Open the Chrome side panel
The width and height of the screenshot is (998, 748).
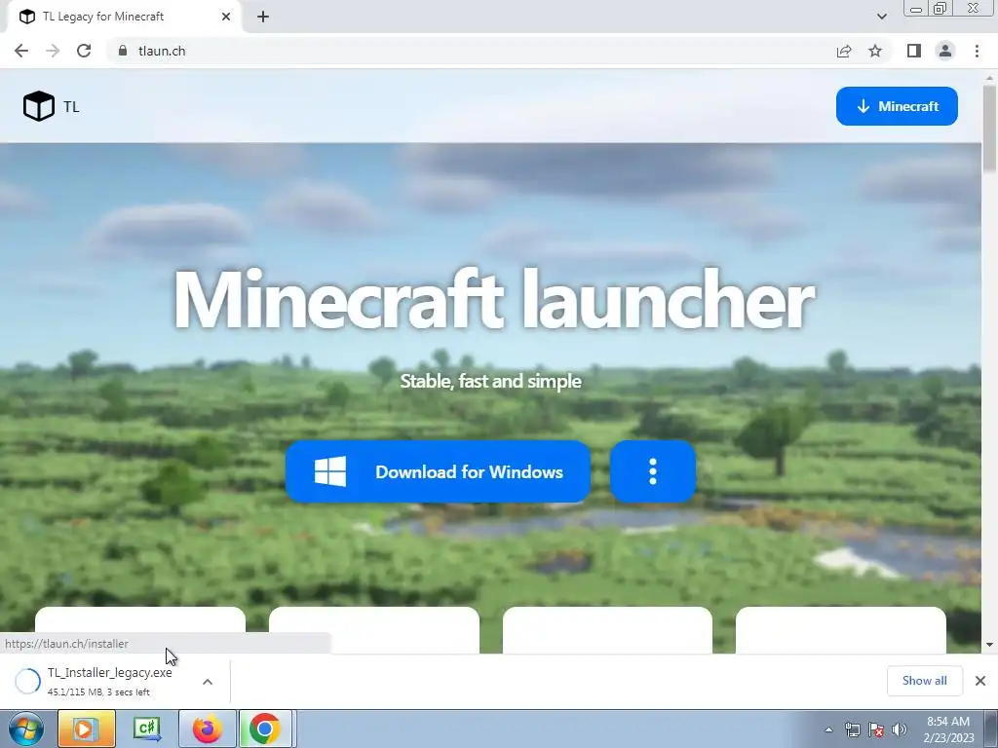tap(914, 51)
